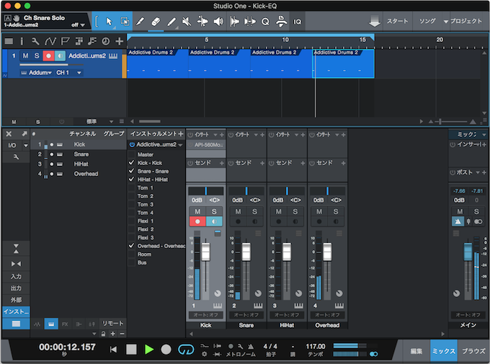Image resolution: width=490 pixels, height=364 pixels.
Task: Show 出力 channels in console
Action: 16,288
